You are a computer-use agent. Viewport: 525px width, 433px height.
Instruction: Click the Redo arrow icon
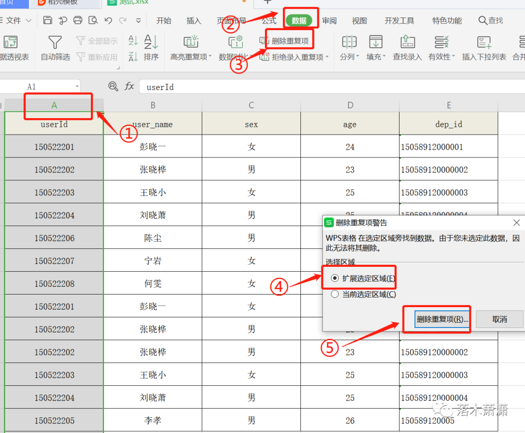tap(123, 20)
